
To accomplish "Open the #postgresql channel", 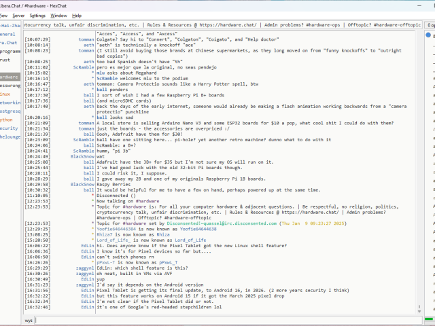I will [x=10, y=111].
